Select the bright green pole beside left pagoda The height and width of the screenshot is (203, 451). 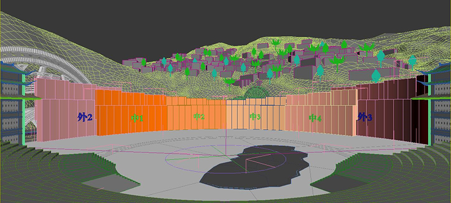pyautogui.click(x=23, y=109)
